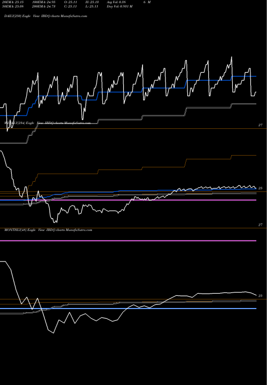Click the 100EMA value in the header
The height and width of the screenshot is (385, 267).
44,2
